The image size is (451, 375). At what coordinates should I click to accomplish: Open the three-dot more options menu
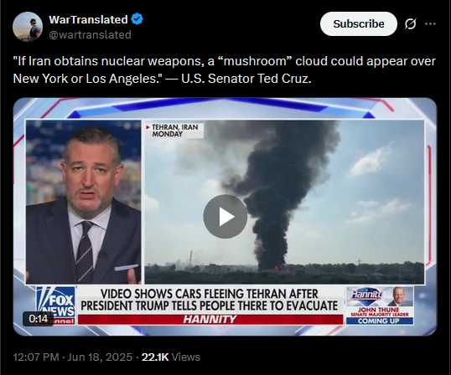[430, 23]
